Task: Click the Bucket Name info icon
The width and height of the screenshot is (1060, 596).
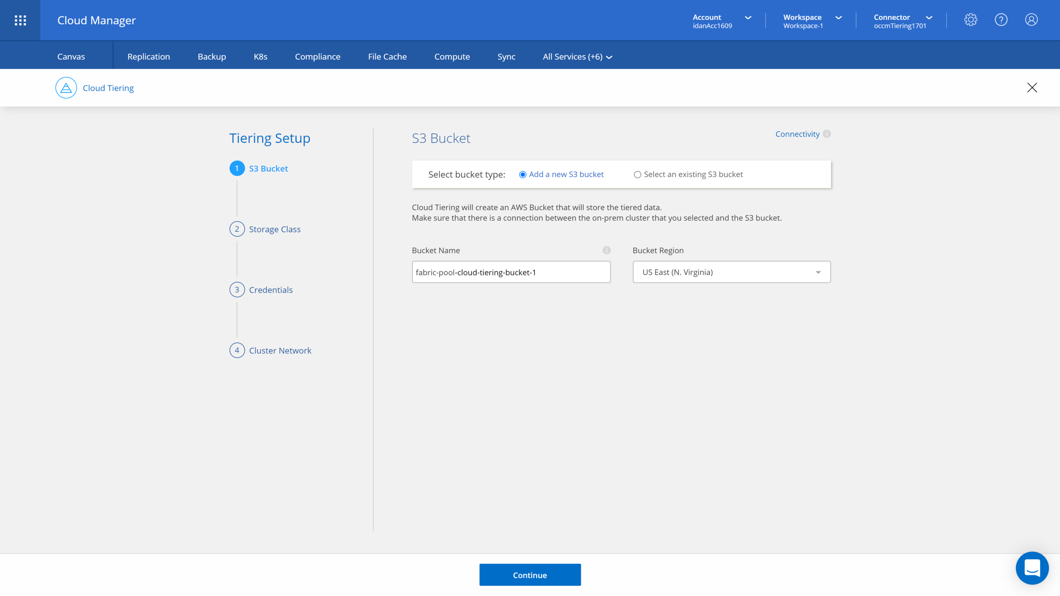Action: [x=606, y=250]
